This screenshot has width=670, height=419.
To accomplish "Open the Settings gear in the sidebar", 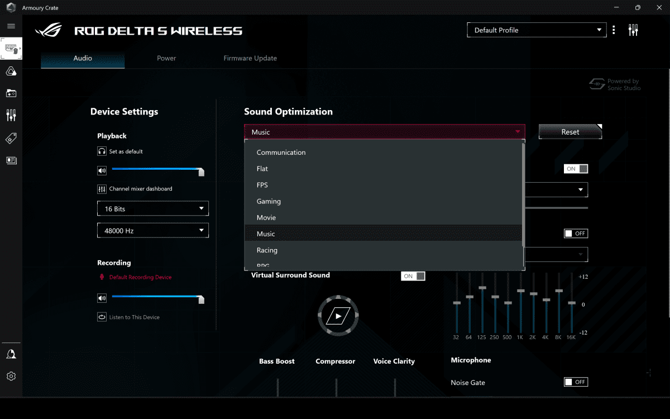I will pyautogui.click(x=11, y=377).
